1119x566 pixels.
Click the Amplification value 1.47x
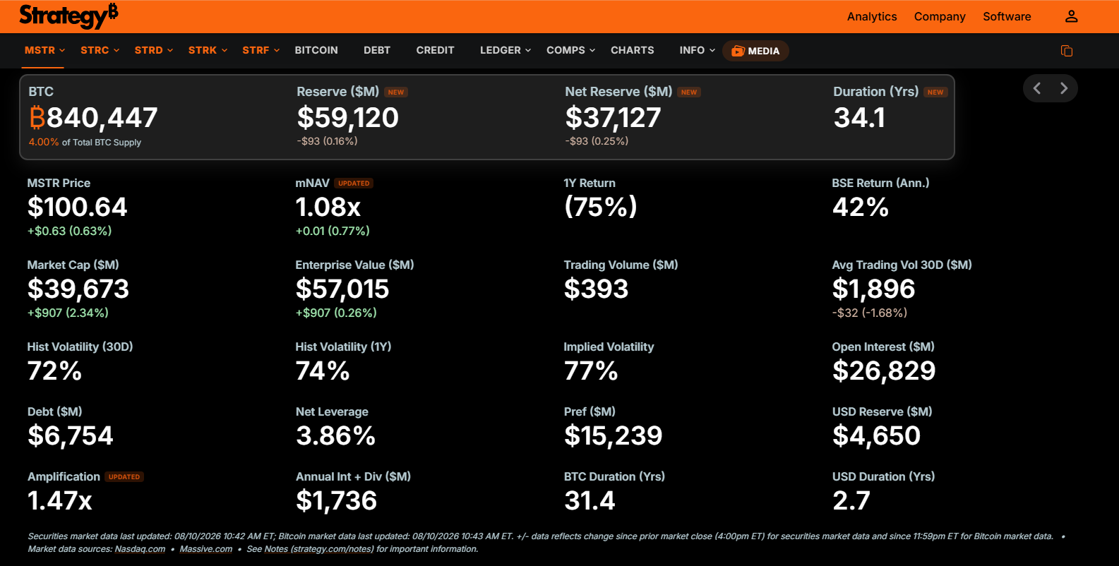point(60,501)
